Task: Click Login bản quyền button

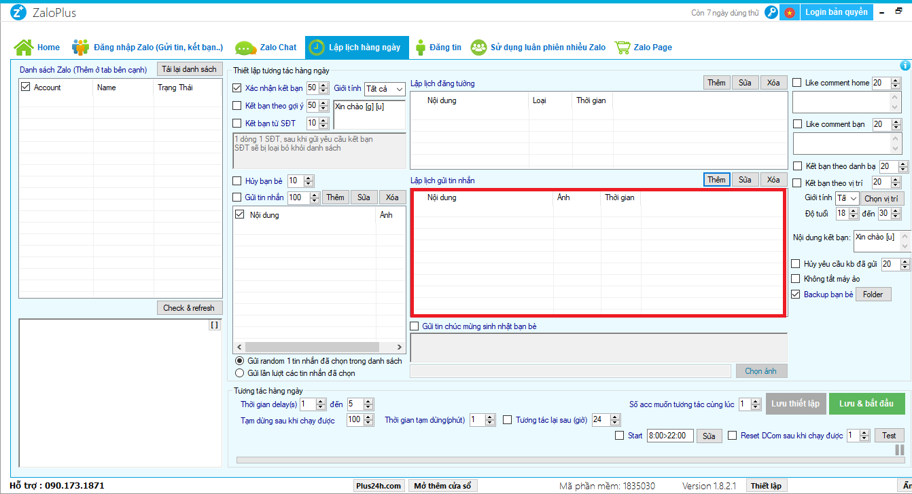Action: 836,12
